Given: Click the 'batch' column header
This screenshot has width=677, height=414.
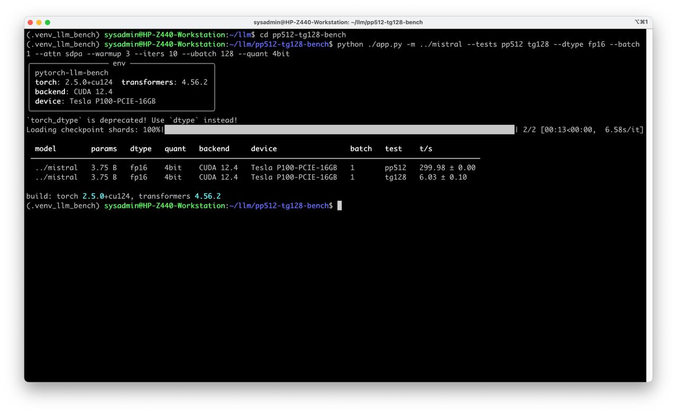Looking at the screenshot, I should (x=361, y=149).
